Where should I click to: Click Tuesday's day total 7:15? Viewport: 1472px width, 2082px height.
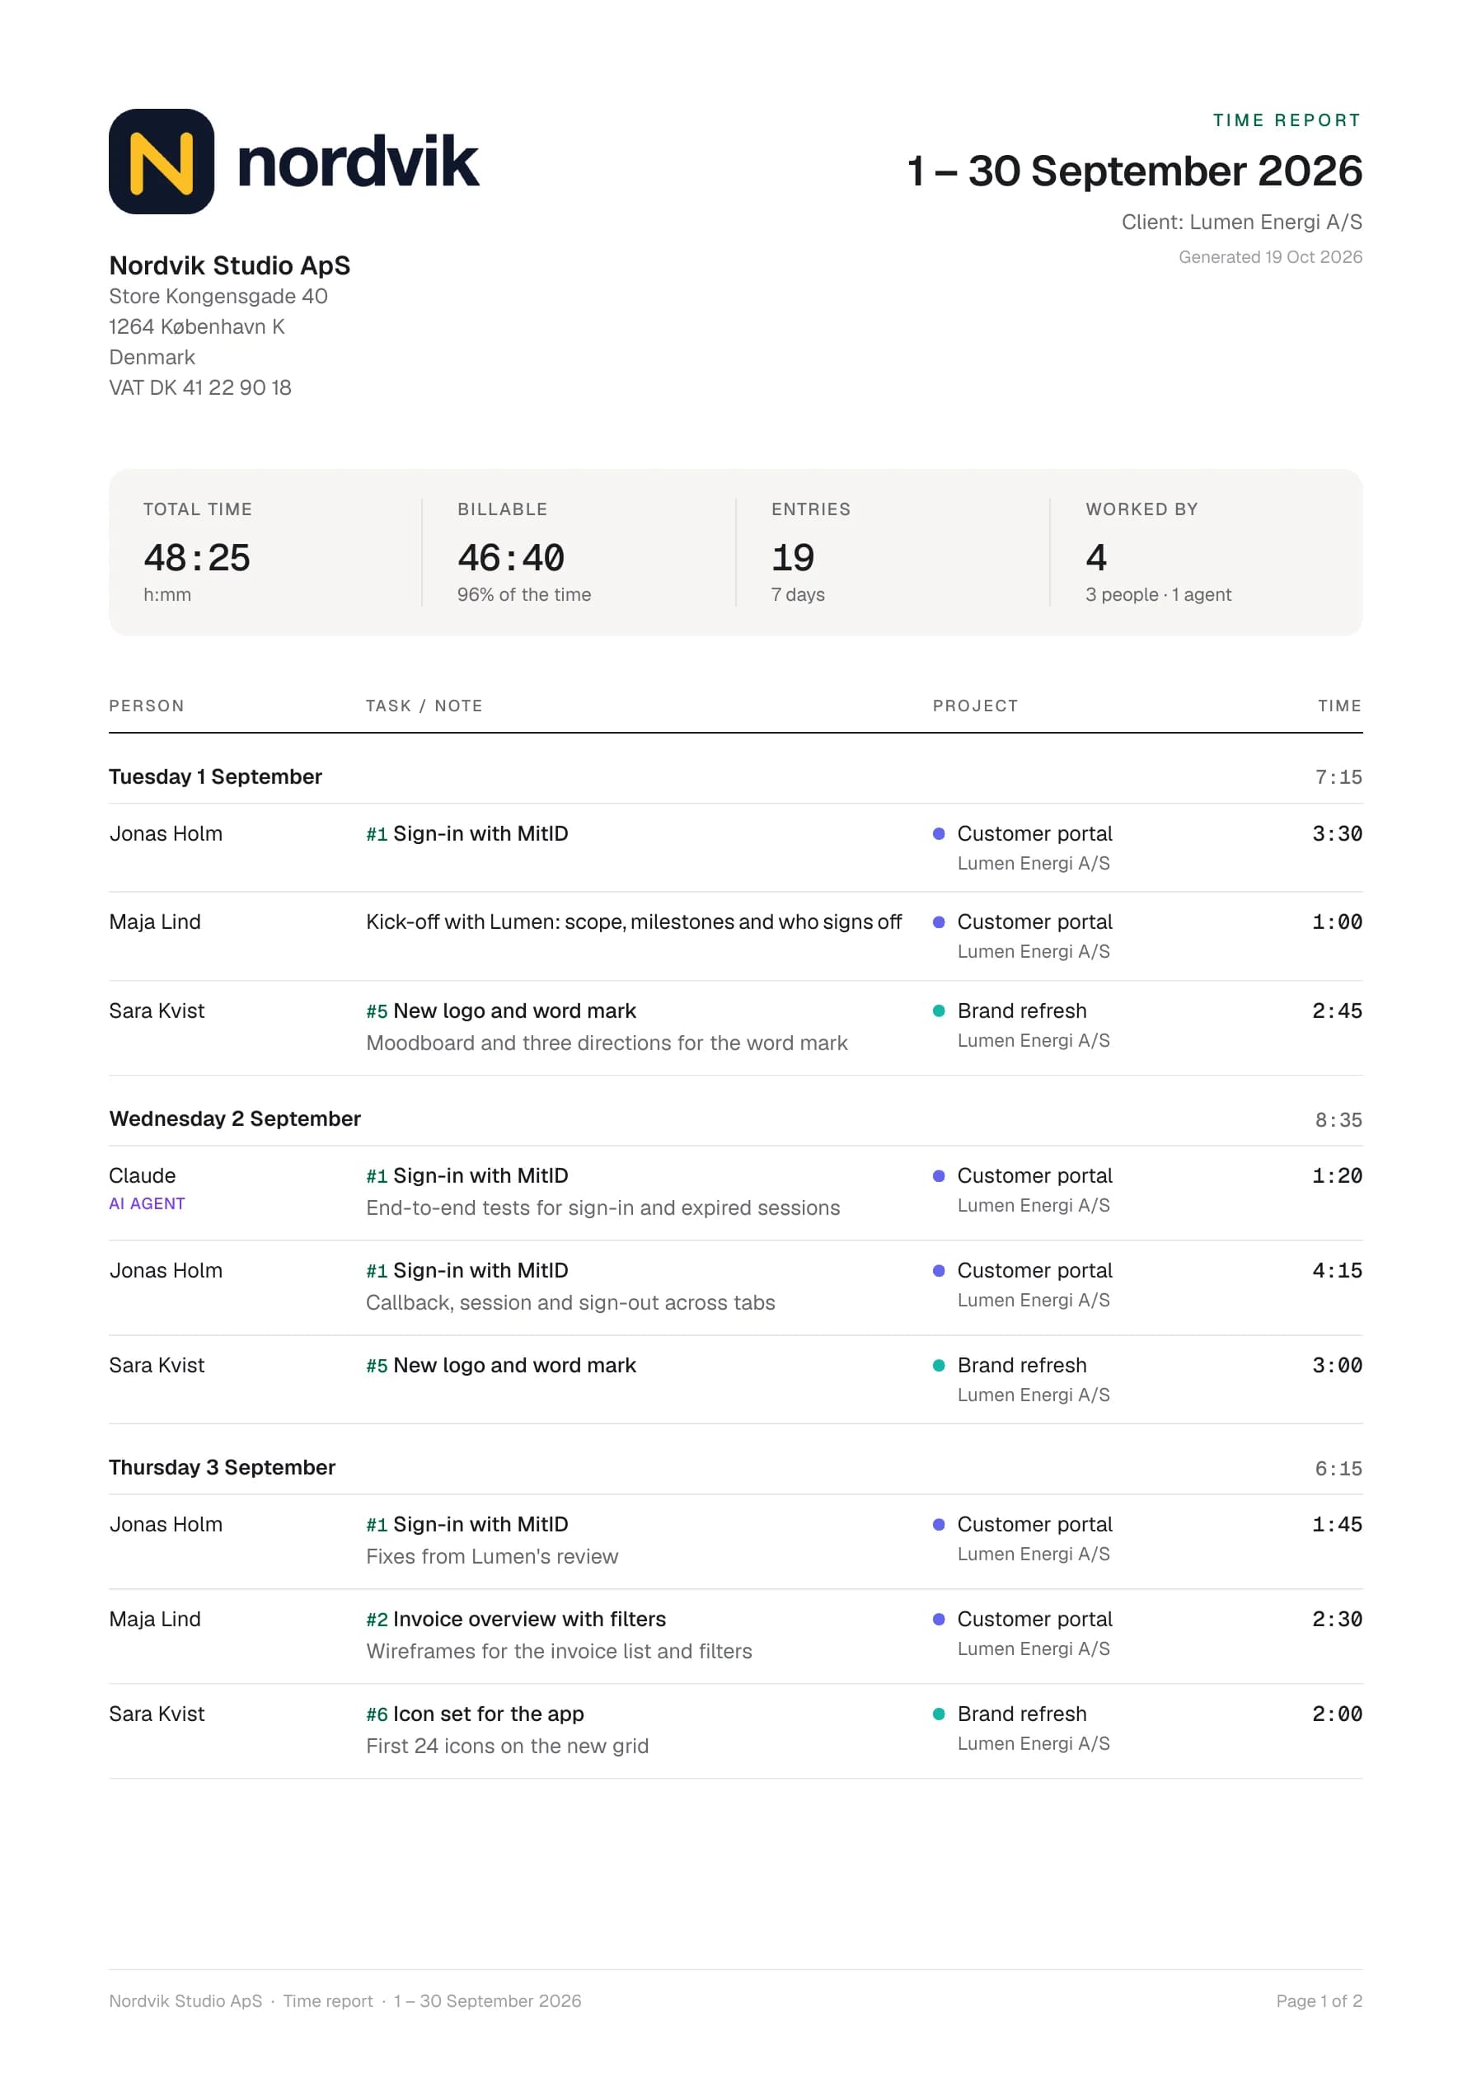pos(1338,777)
